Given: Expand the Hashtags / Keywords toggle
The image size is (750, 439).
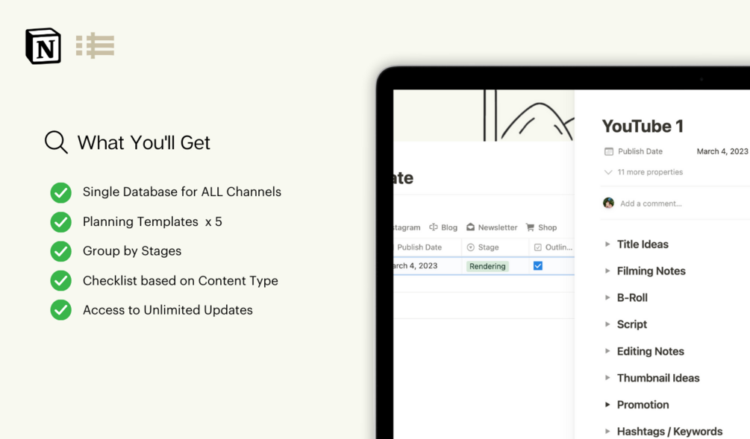Looking at the screenshot, I should 607,432.
